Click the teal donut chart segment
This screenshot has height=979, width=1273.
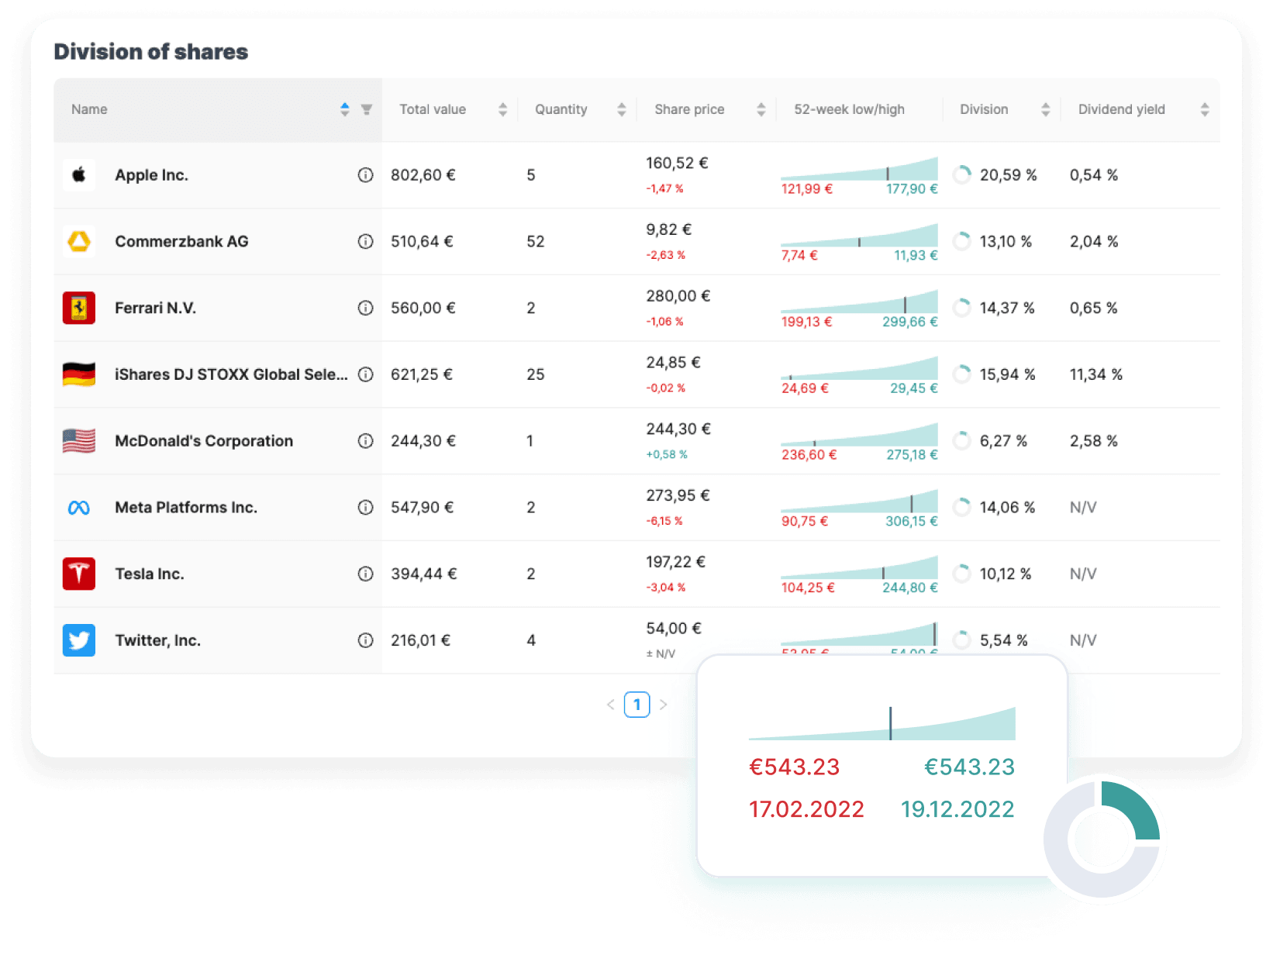[1133, 811]
